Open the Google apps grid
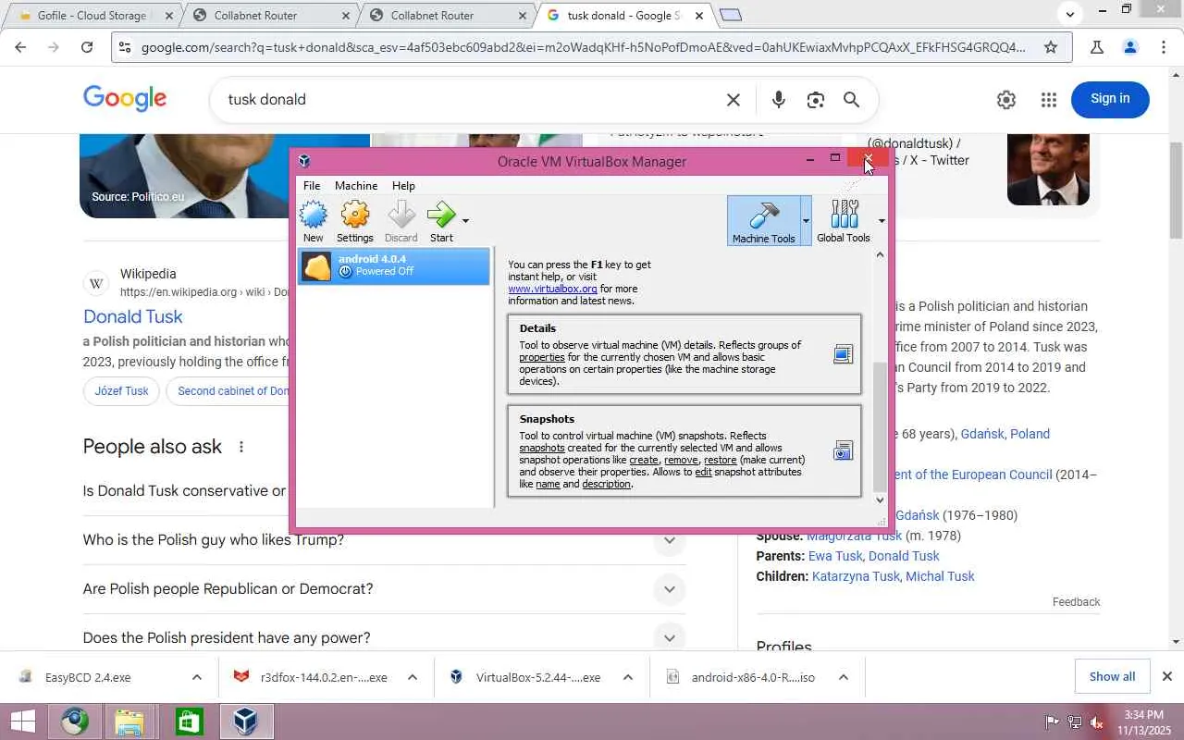This screenshot has height=740, width=1184. point(1049,100)
